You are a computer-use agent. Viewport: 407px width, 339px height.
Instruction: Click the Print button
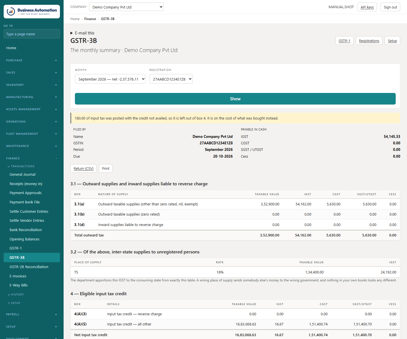click(106, 168)
